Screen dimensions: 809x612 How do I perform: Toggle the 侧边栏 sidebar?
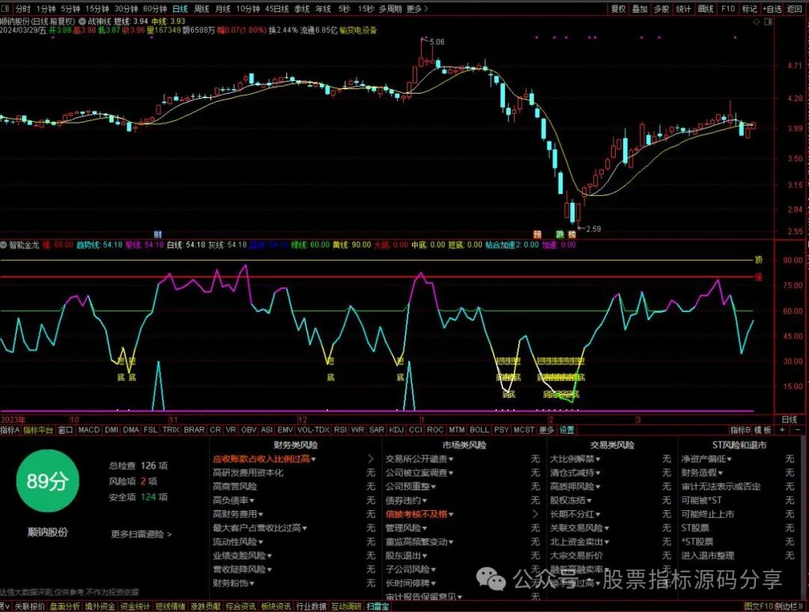point(787,607)
